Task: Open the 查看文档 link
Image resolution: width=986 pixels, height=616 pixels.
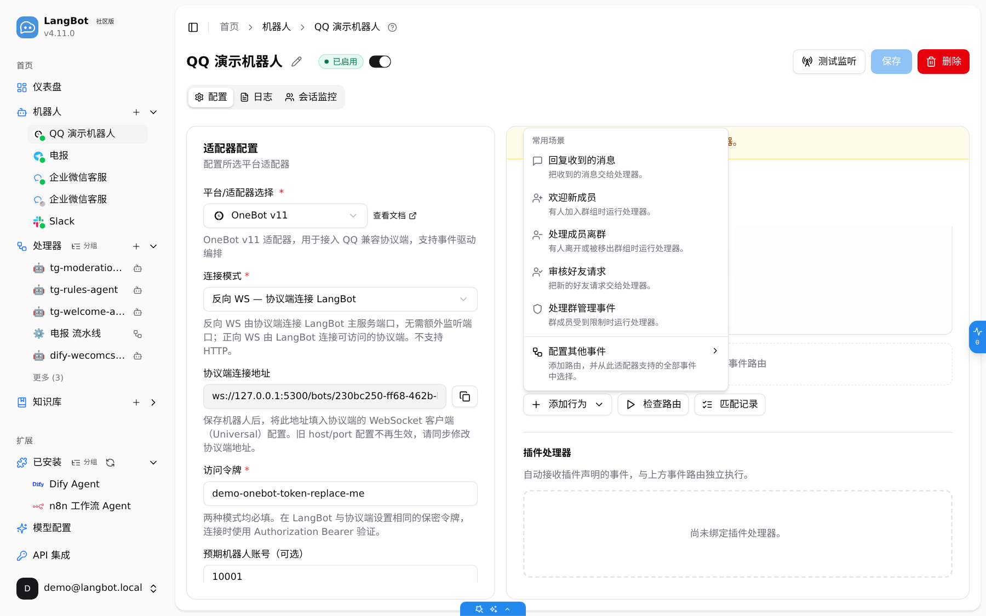Action: [394, 216]
